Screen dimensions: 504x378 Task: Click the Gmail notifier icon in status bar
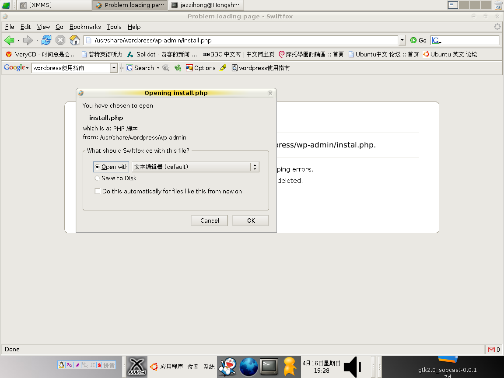tap(491, 350)
